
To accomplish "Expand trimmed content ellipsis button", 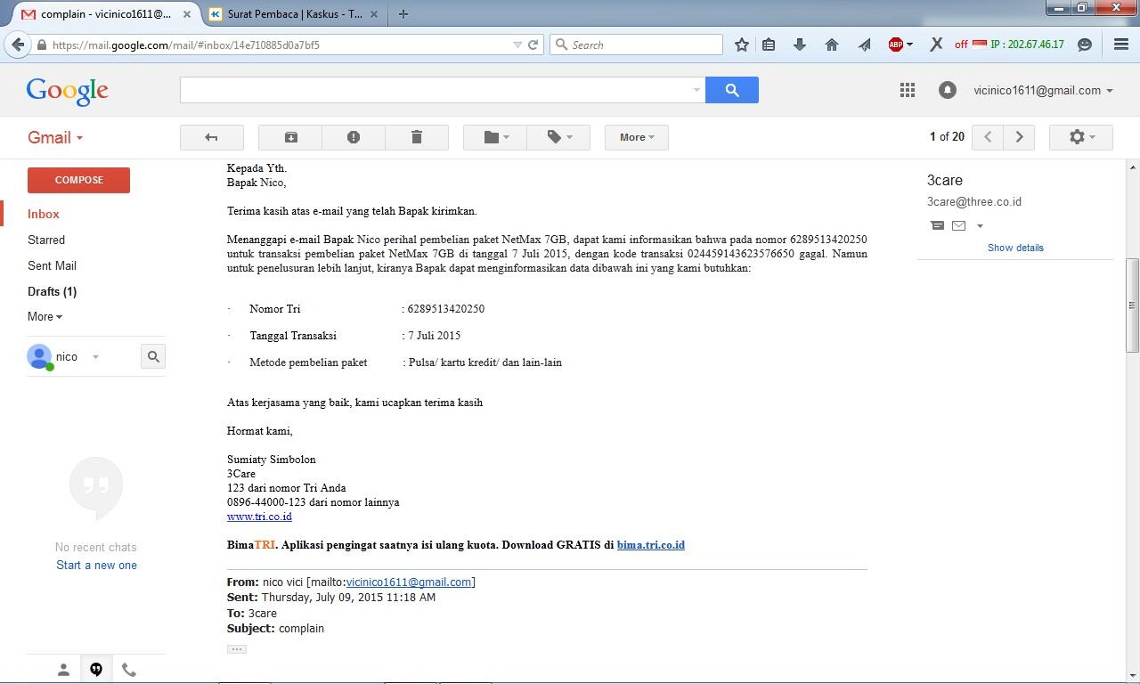I will (237, 648).
